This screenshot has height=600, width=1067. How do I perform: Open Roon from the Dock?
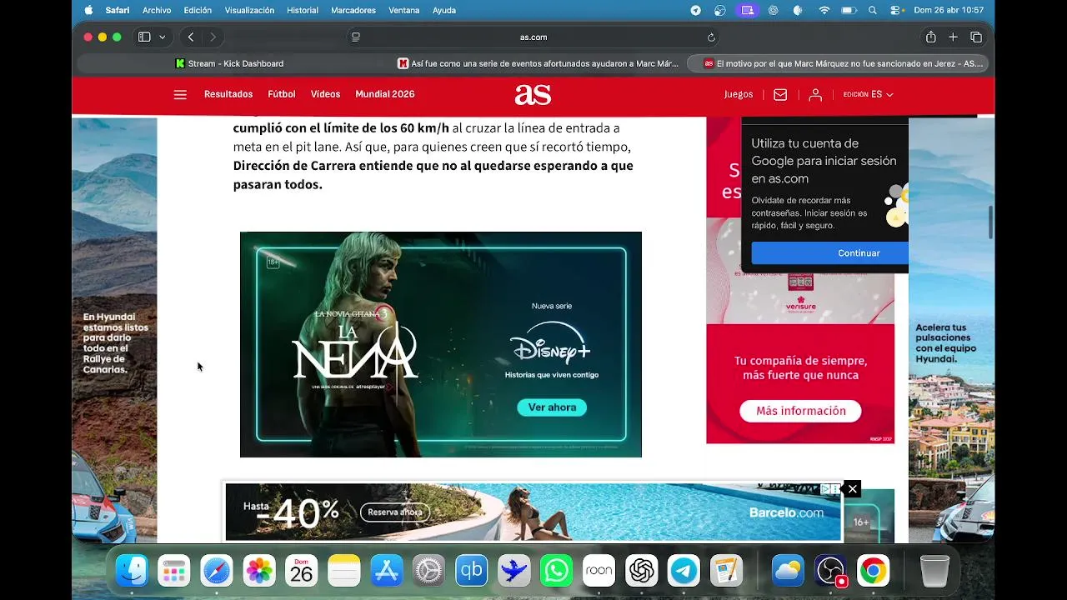click(599, 571)
